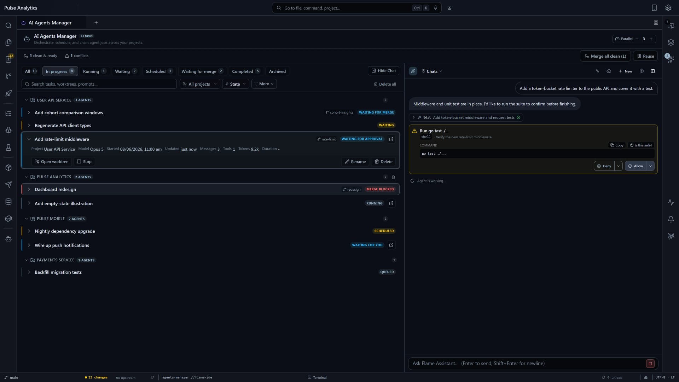
Task: Collapse the Payments Service group
Action: click(26, 260)
